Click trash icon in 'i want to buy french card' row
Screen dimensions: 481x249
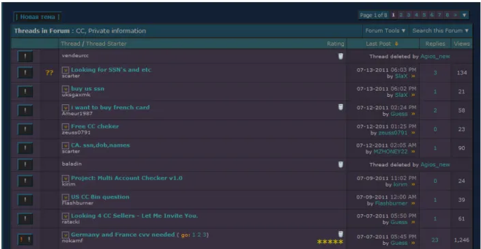(x=340, y=107)
